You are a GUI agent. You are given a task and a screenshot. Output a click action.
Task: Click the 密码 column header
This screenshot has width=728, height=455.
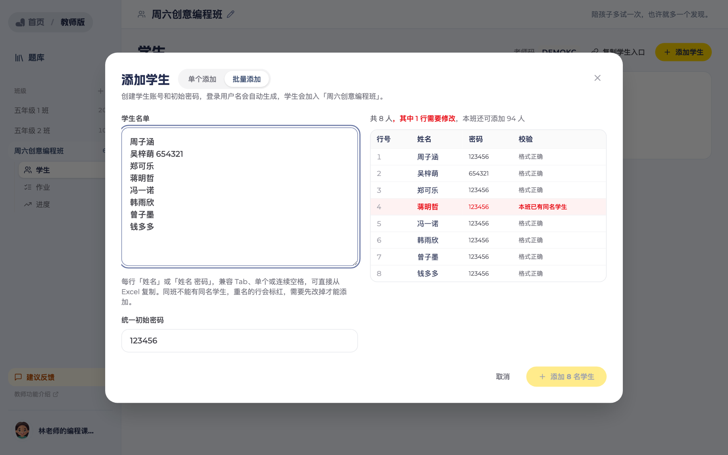[476, 139]
